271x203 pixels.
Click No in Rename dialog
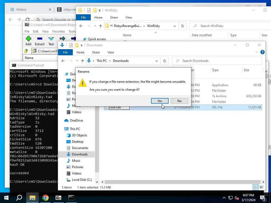[x=179, y=101]
